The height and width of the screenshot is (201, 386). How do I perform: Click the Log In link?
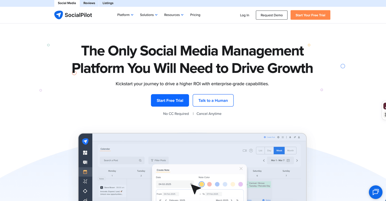click(x=245, y=15)
